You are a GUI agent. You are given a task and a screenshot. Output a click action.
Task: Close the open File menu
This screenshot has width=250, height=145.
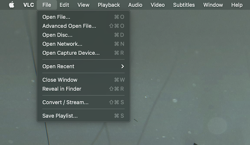pos(47,5)
